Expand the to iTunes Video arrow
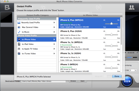The image size is (139, 91). 54,53
